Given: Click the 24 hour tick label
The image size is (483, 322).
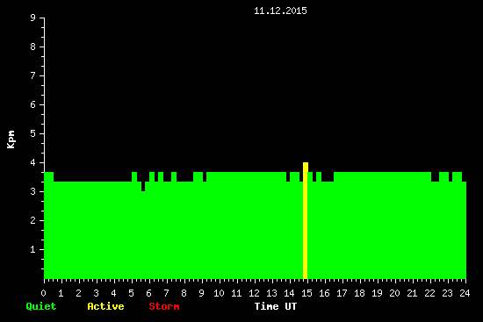Looking at the screenshot, I should [465, 293].
